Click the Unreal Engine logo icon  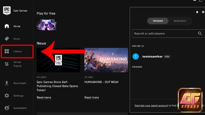[x=7, y=64]
